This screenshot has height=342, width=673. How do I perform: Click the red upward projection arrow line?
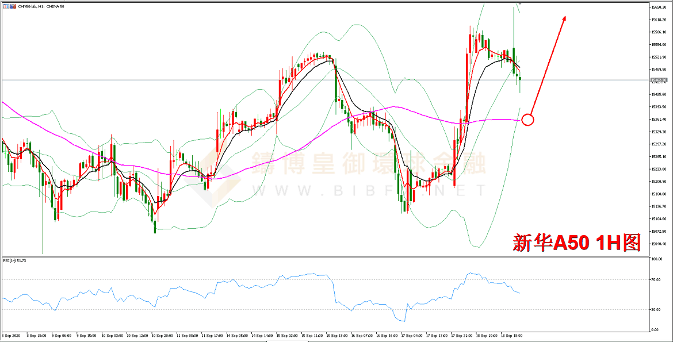tap(546, 68)
